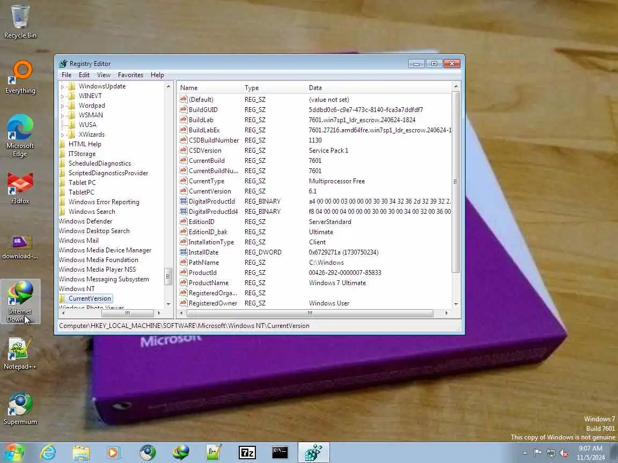Open the Windows Start button
This screenshot has width=618, height=463.
(x=14, y=452)
